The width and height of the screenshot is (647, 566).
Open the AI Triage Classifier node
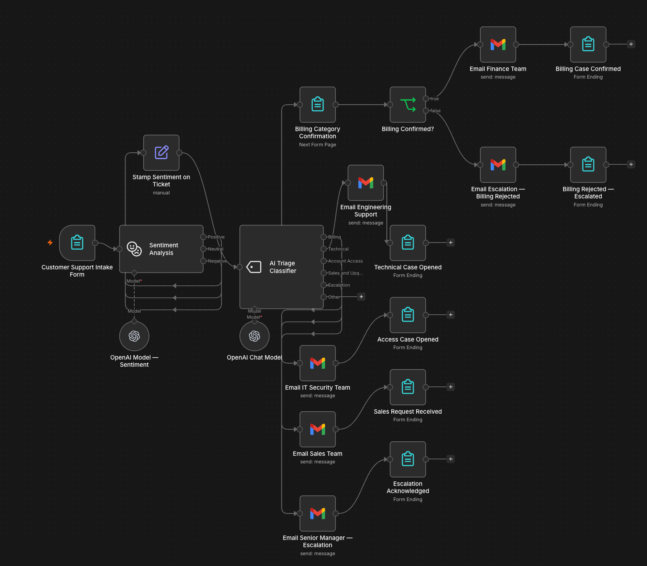[x=281, y=267]
